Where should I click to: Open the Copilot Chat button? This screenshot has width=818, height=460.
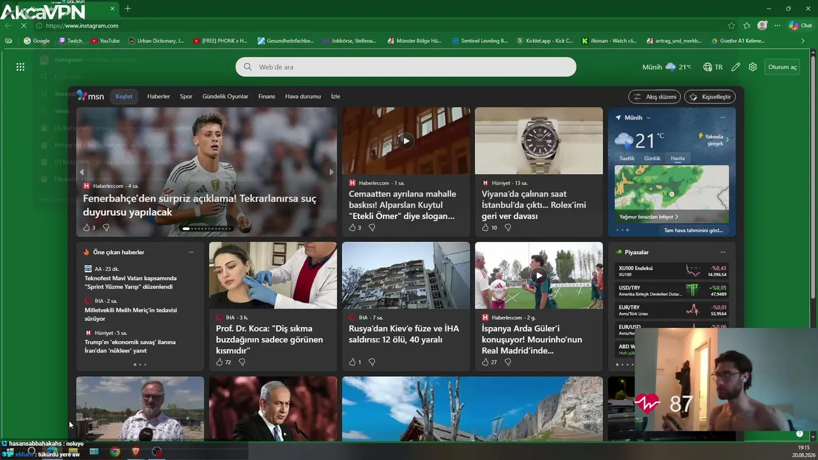[x=801, y=26]
